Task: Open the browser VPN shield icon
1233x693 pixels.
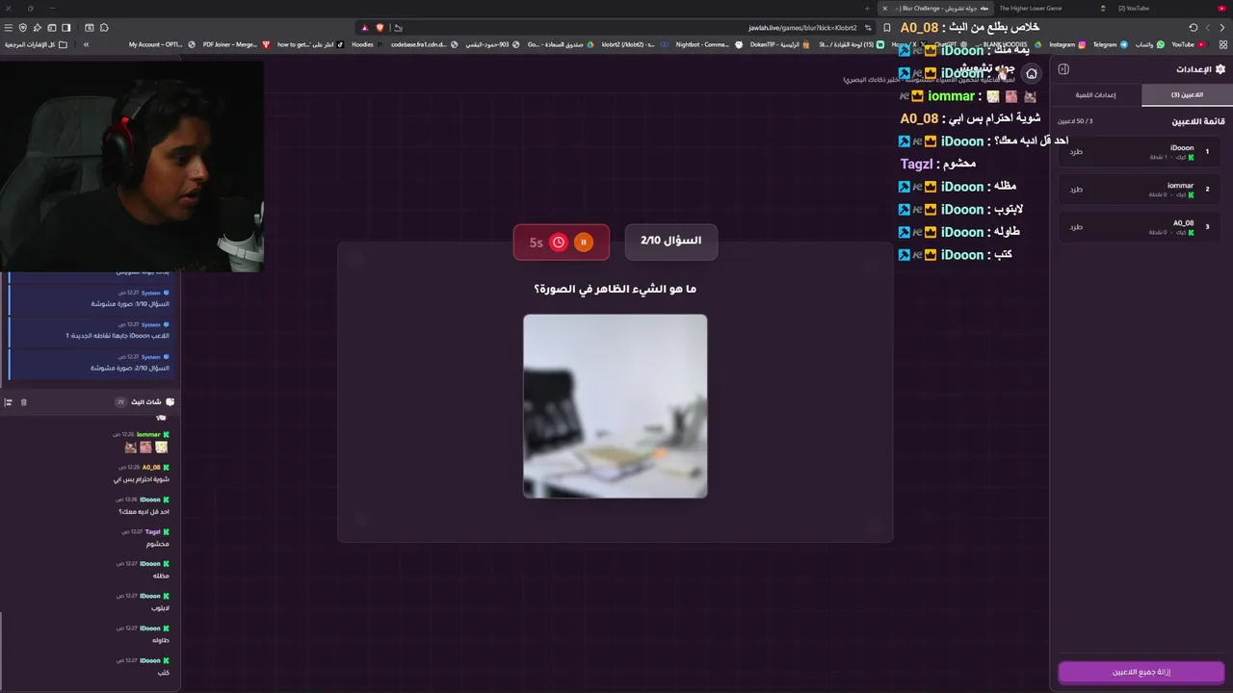Action: pyautogui.click(x=23, y=27)
